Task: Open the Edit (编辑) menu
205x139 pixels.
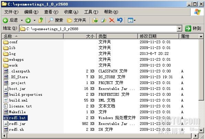Action: [x=31, y=12]
